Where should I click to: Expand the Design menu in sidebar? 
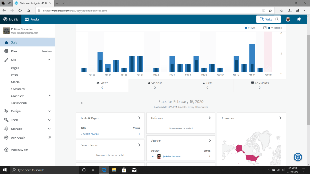[x=49, y=111]
